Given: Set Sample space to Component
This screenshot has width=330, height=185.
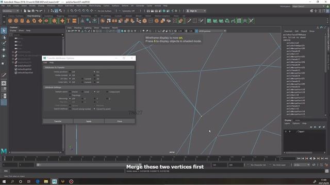Looking at the screenshot, I should pyautogui.click(x=107, y=92).
